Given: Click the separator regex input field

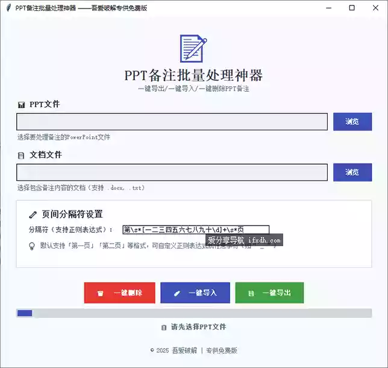Looking at the screenshot, I should tap(196, 229).
